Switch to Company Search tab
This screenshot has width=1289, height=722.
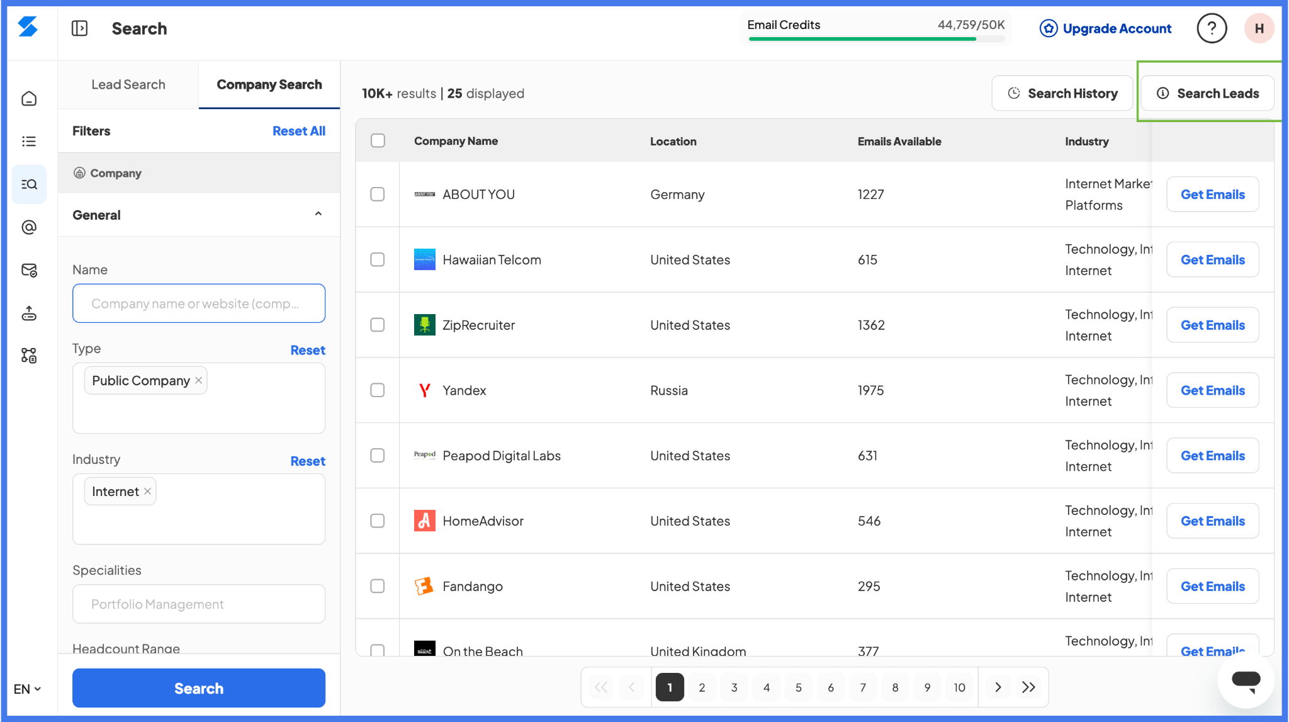click(x=269, y=84)
